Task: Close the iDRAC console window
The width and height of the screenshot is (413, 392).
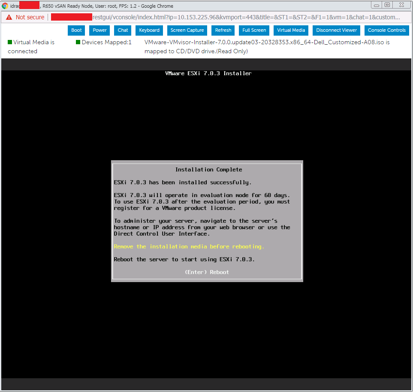Action: pos(401,5)
